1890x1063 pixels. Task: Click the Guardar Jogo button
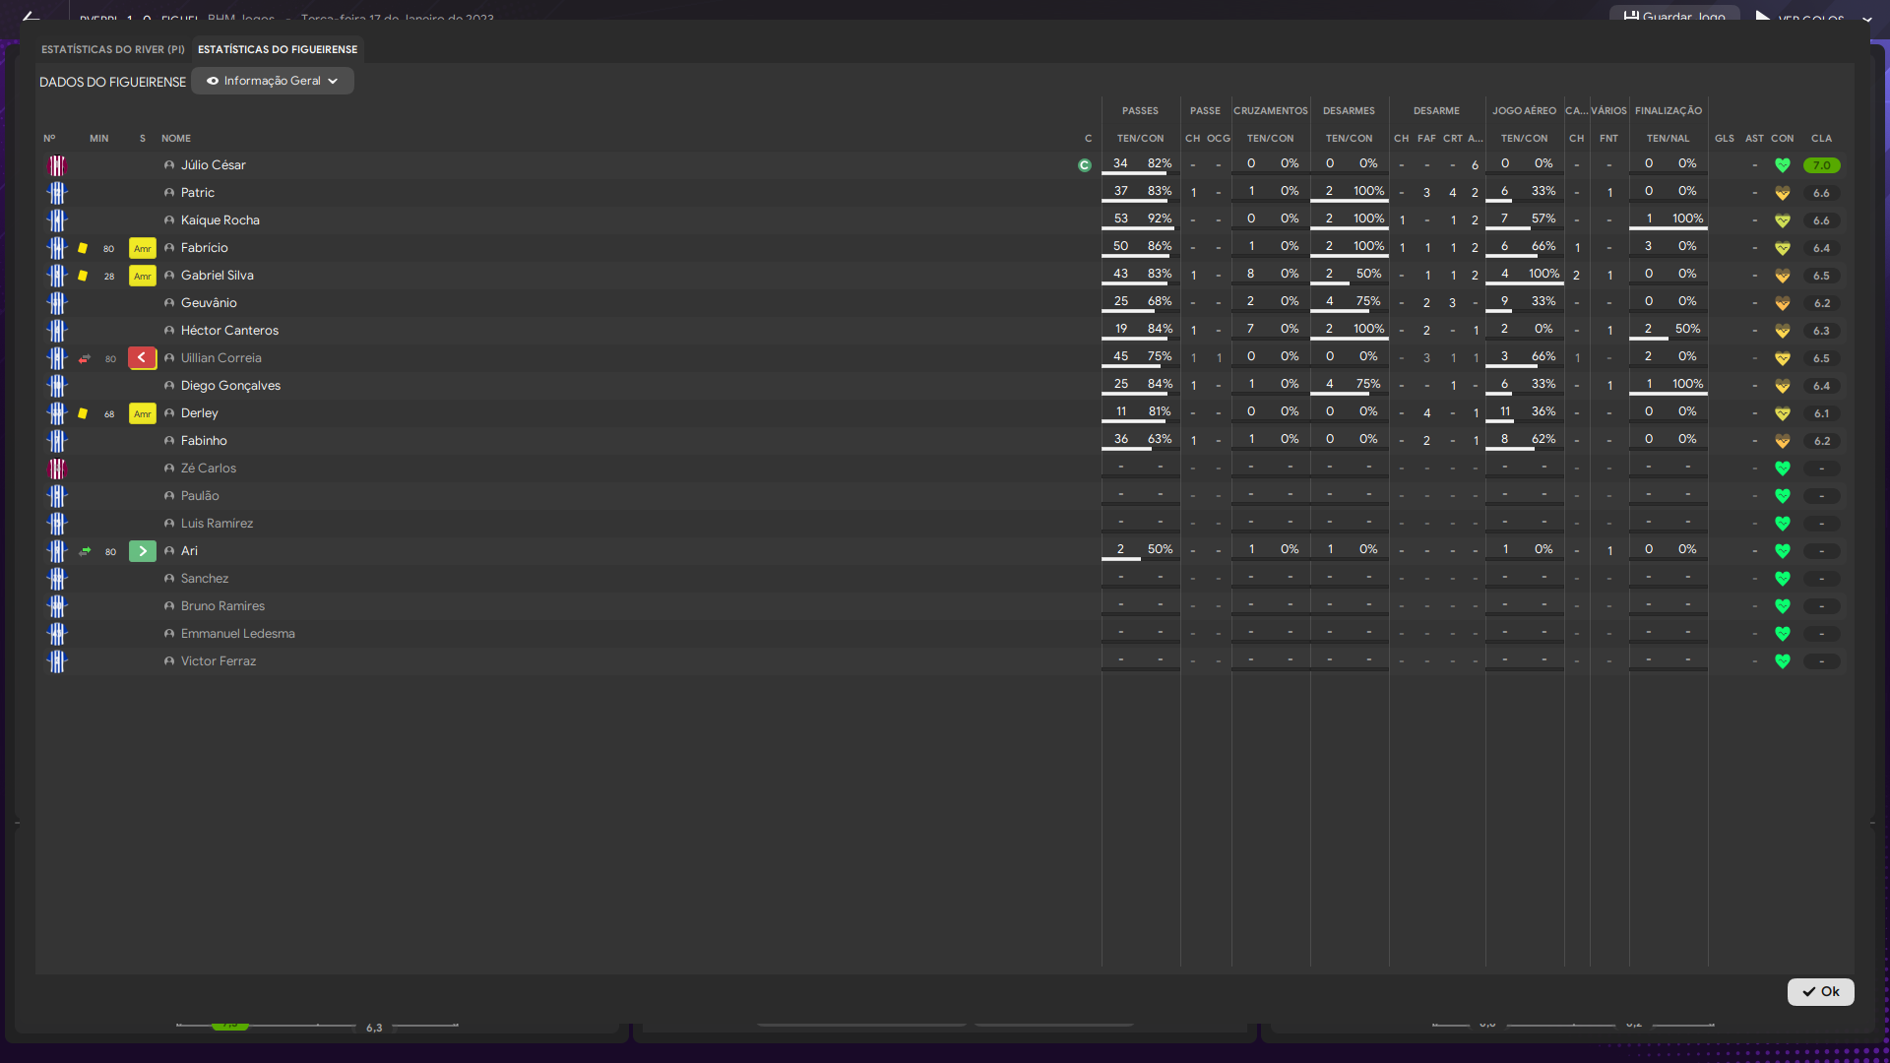pos(1674,16)
